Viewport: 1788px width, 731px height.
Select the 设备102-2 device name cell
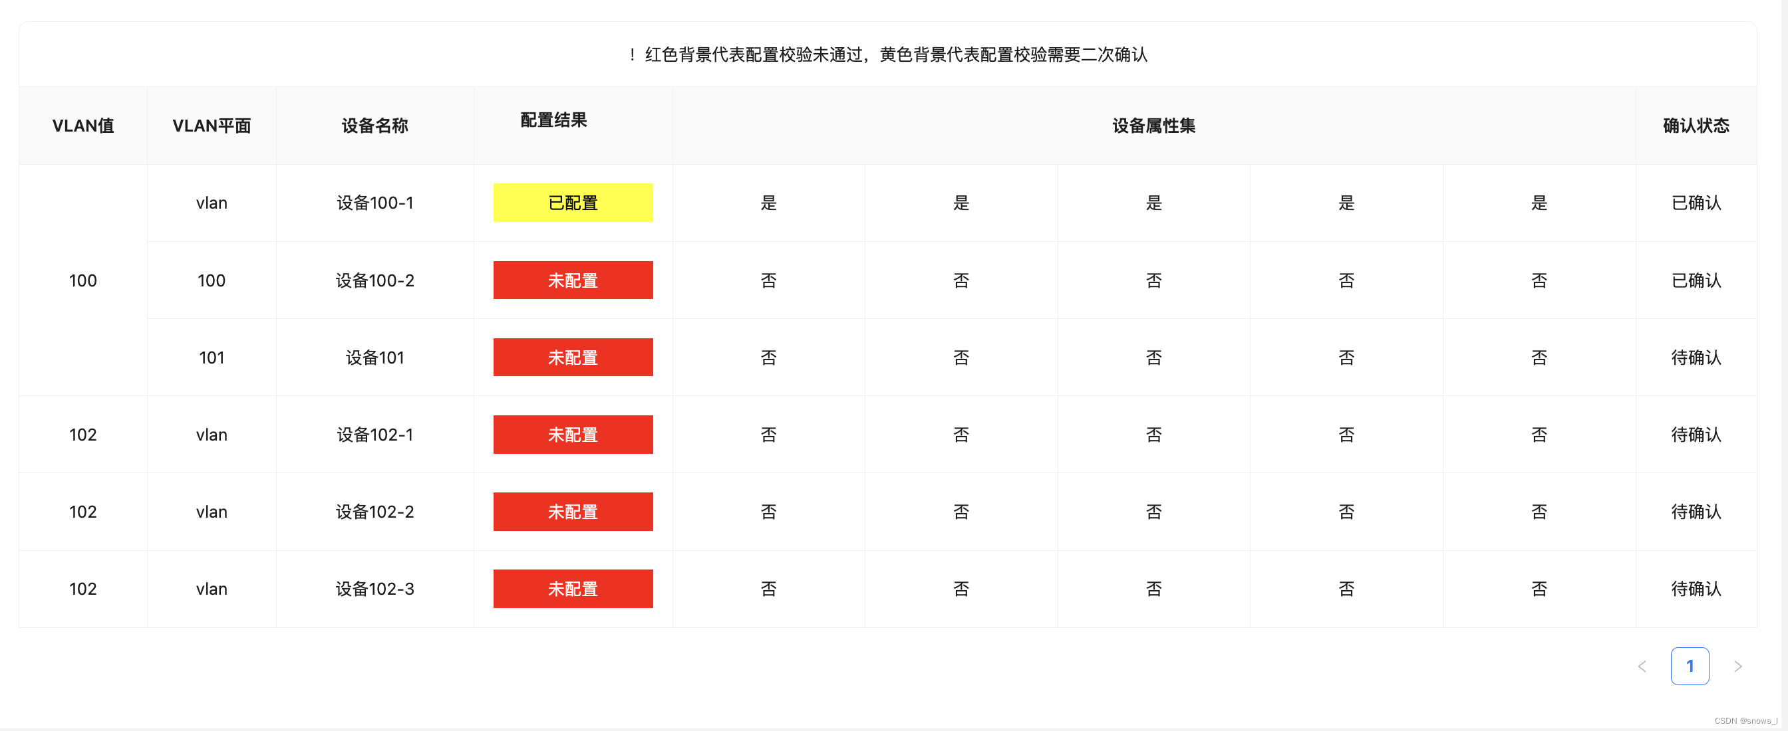374,512
